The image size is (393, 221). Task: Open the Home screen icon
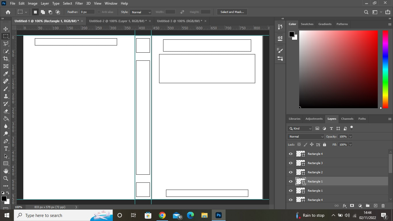8,12
